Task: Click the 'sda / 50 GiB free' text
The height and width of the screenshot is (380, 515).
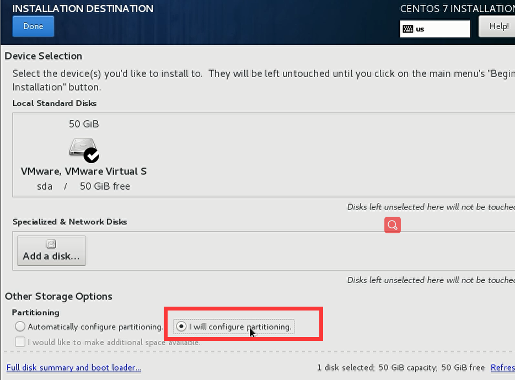Action: (84, 186)
